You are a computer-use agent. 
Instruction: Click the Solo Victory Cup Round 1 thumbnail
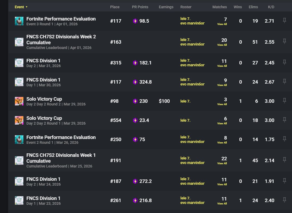tap(19, 120)
